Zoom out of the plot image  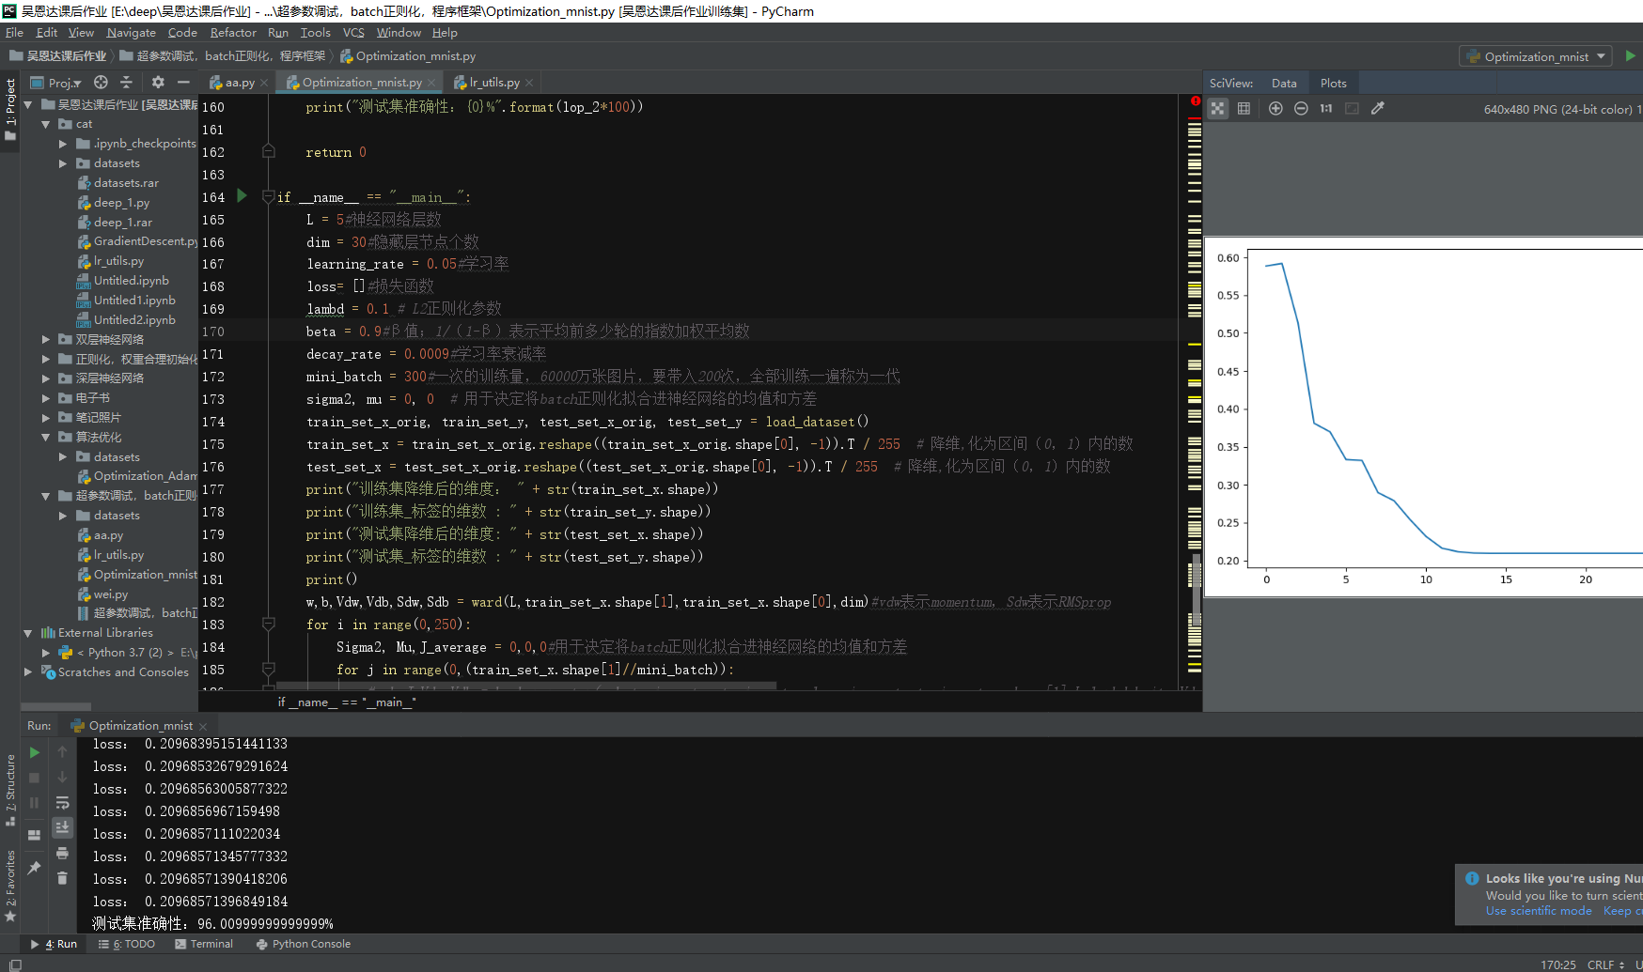click(1301, 108)
